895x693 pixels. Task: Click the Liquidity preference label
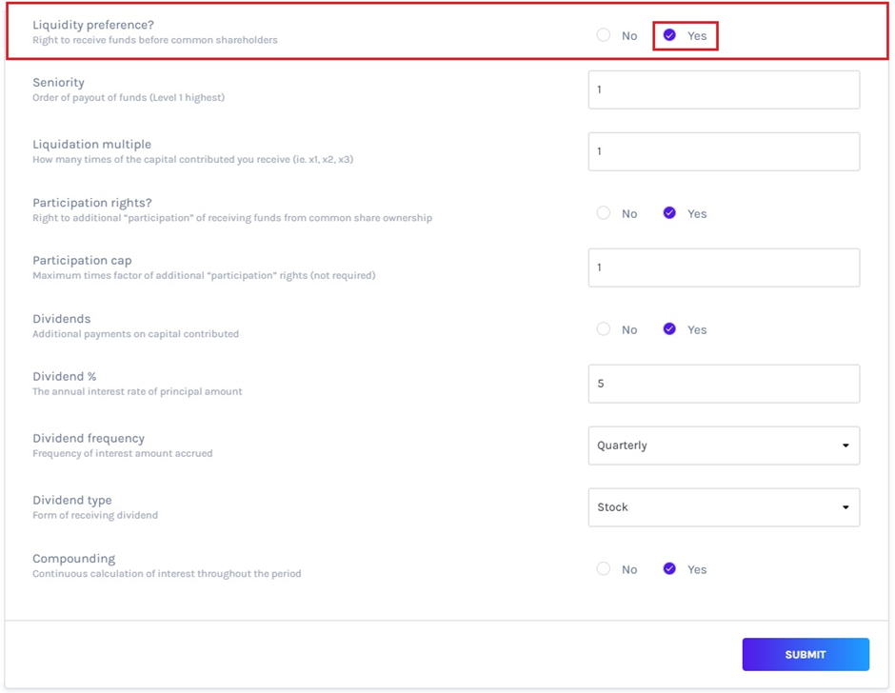(x=93, y=25)
